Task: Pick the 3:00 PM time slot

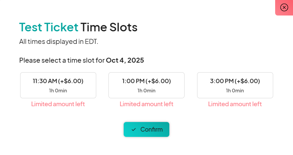Action: click(x=235, y=85)
